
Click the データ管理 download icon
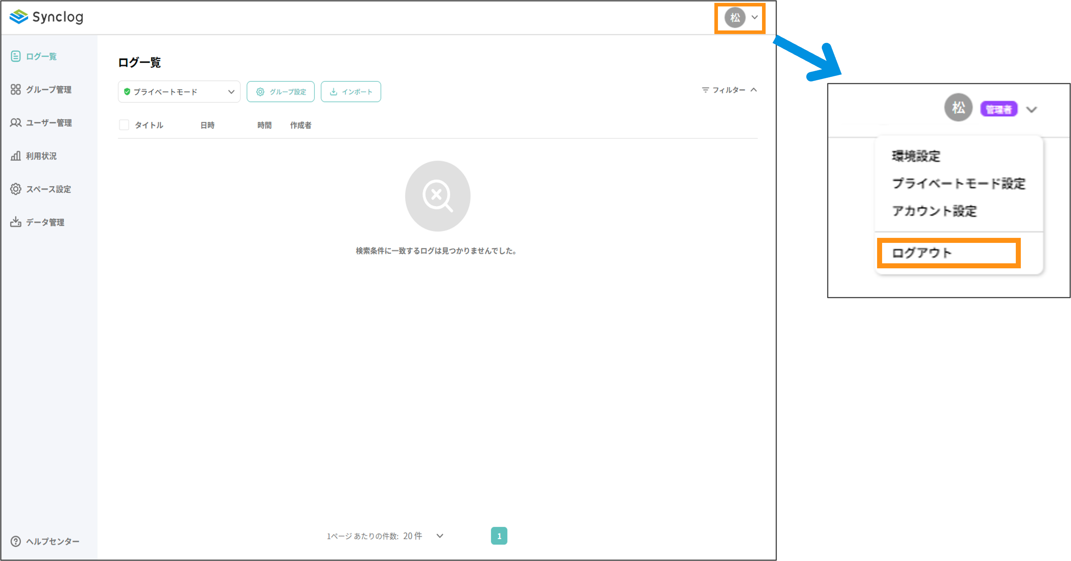tap(15, 222)
